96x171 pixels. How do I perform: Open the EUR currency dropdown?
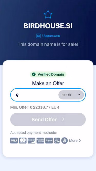tap(71, 95)
